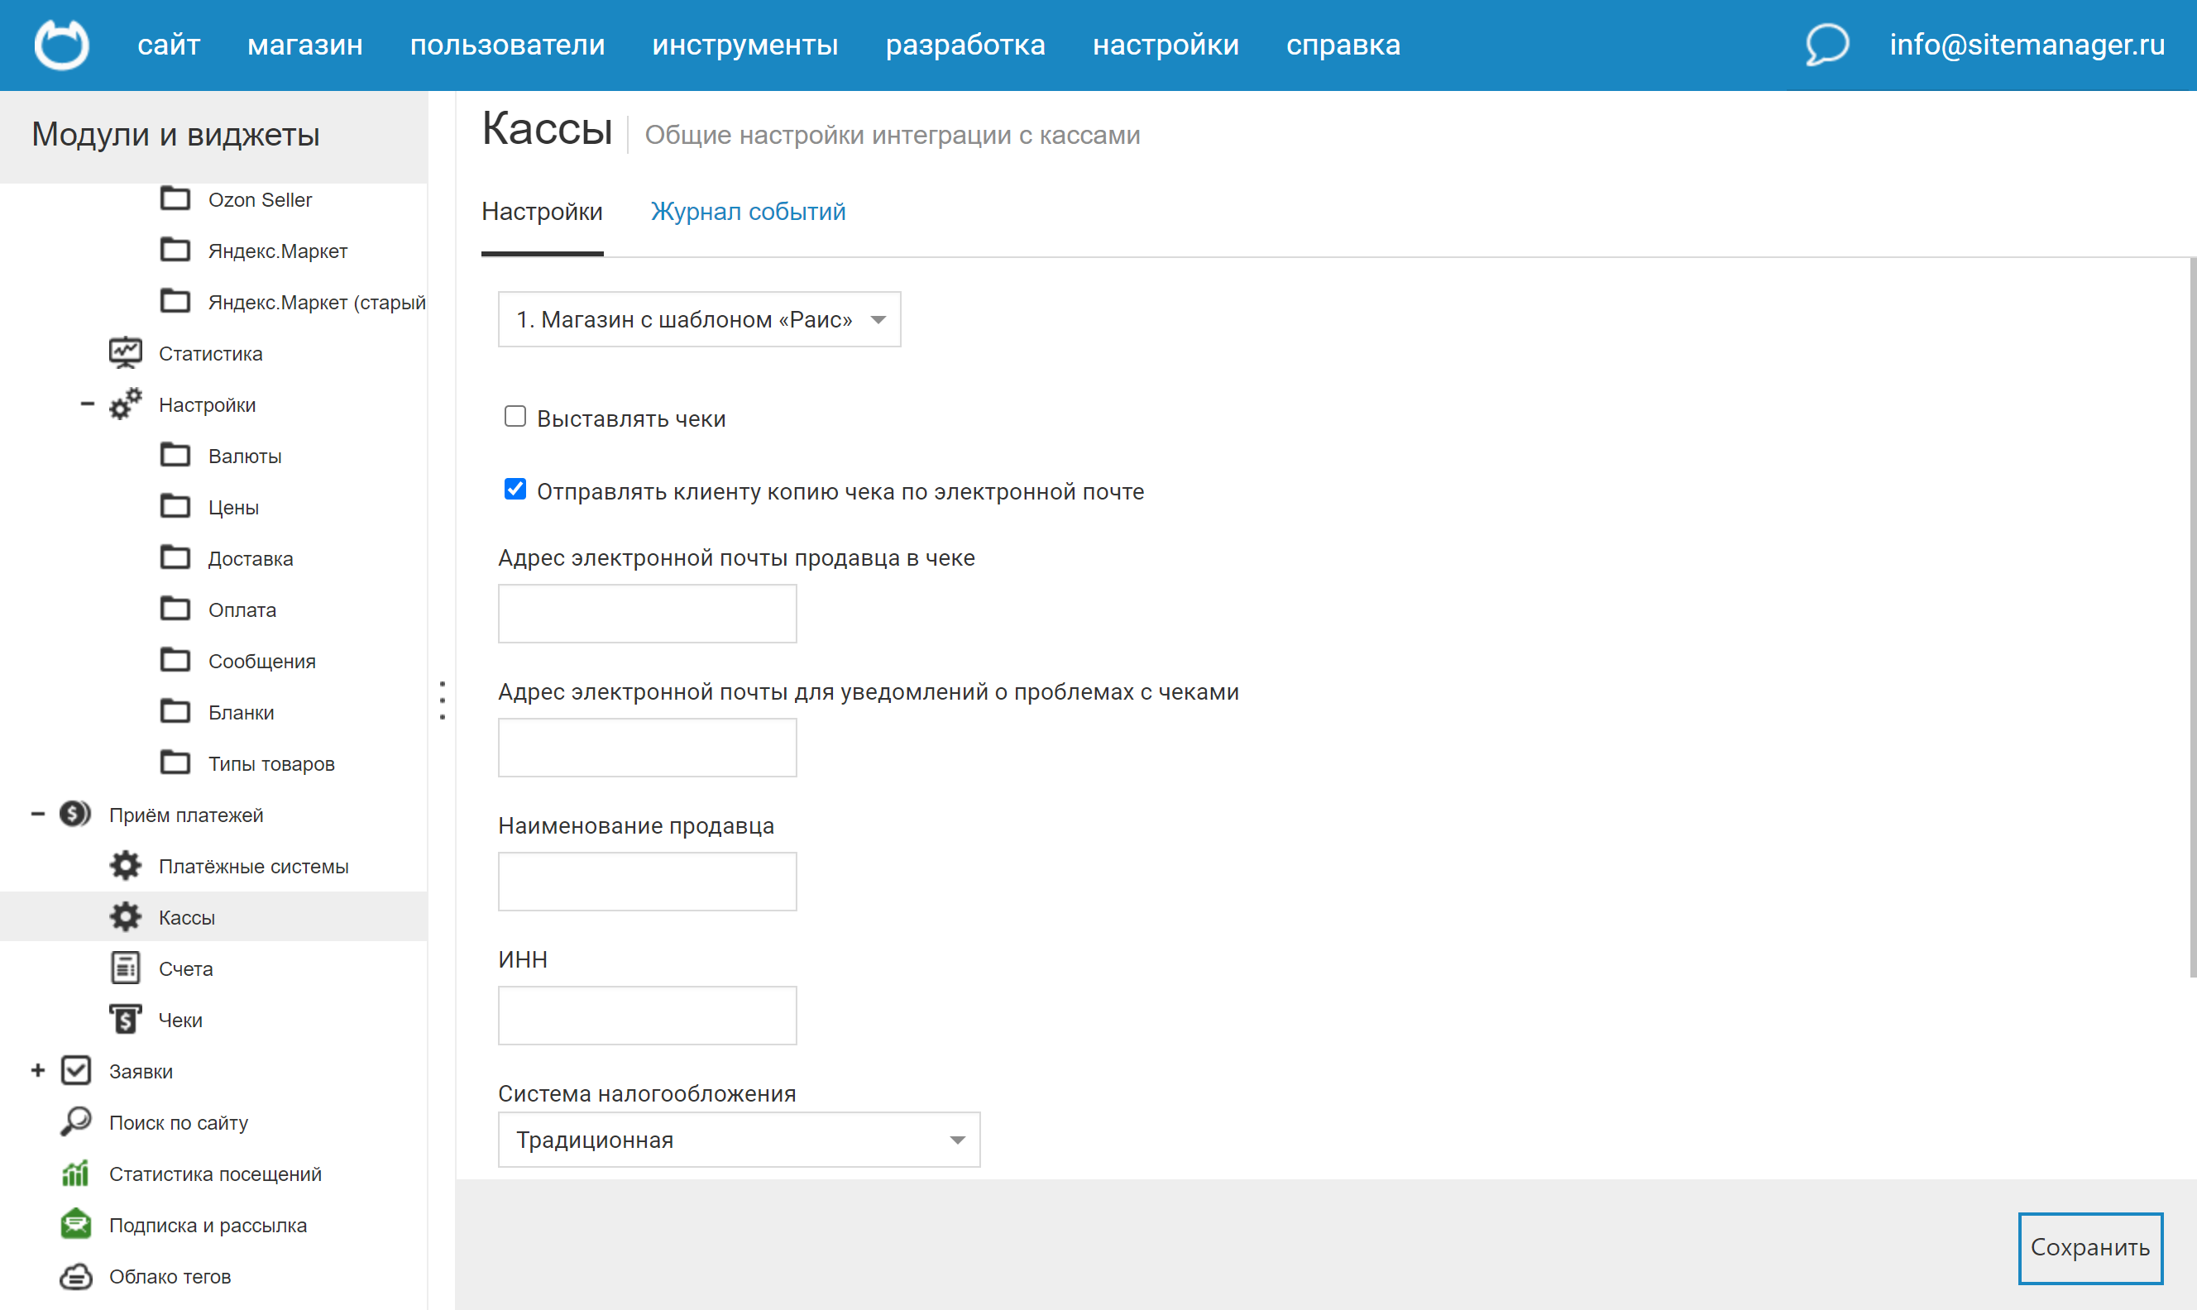Click the Заявки checkbox icon in sidebar

[76, 1070]
